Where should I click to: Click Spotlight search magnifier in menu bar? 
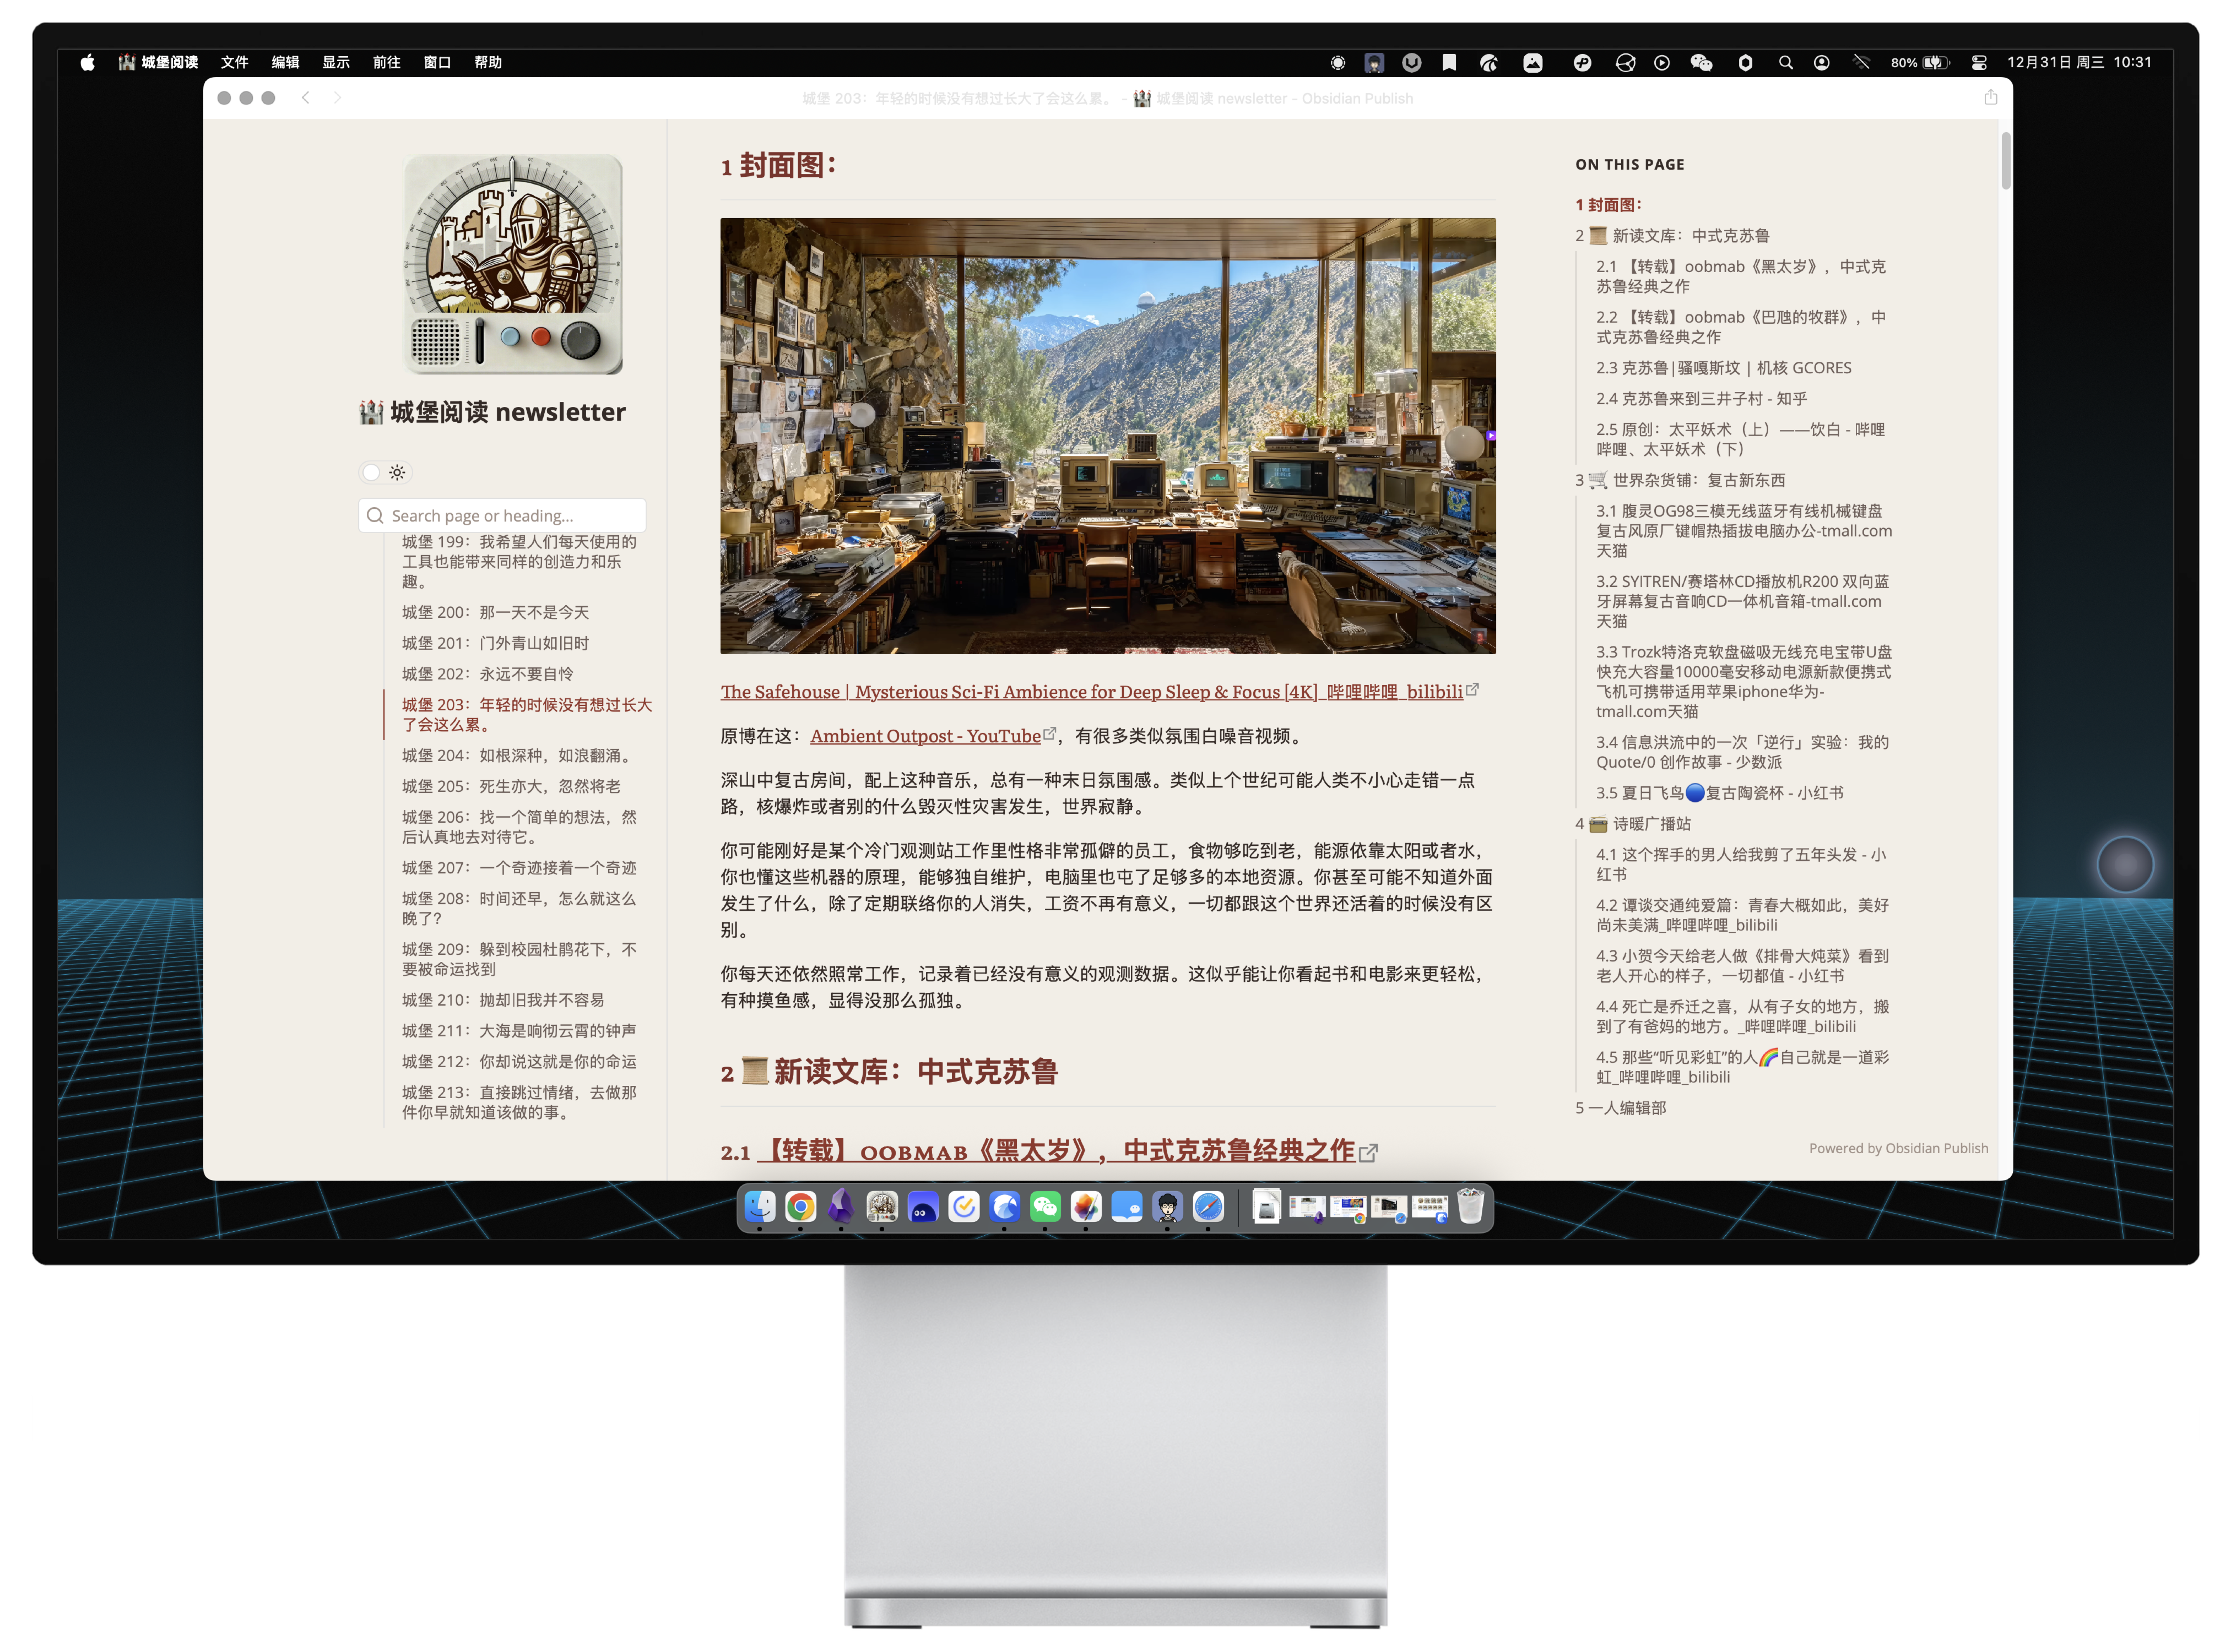click(1785, 62)
